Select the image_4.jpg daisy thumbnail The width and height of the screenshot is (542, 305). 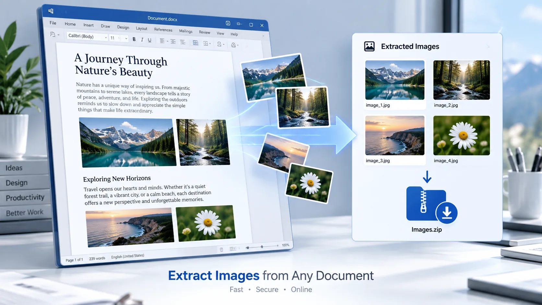point(462,135)
